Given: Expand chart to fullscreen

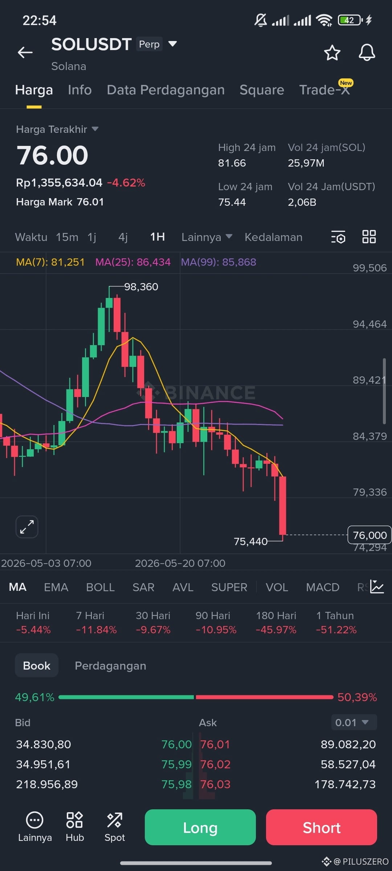Looking at the screenshot, I should pos(27,527).
